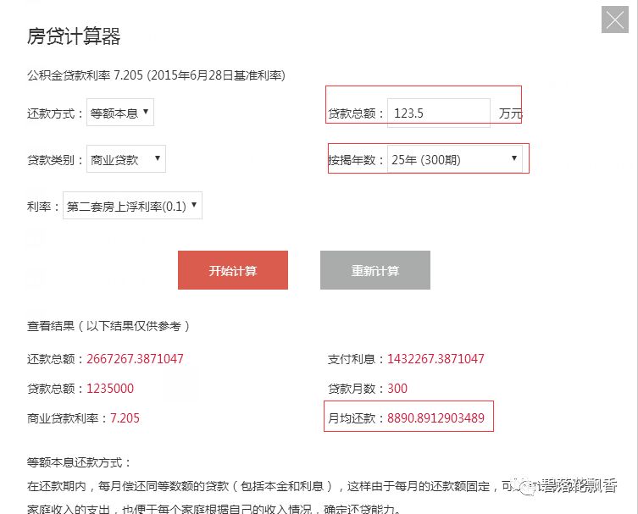This screenshot has height=514, width=638.
Task: Click the 贷款总额 input field containing 123.5
Action: [x=439, y=113]
